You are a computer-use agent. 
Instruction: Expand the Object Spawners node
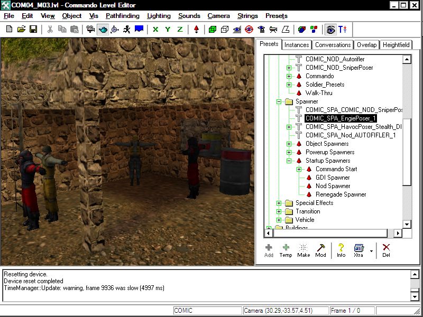[x=289, y=144]
